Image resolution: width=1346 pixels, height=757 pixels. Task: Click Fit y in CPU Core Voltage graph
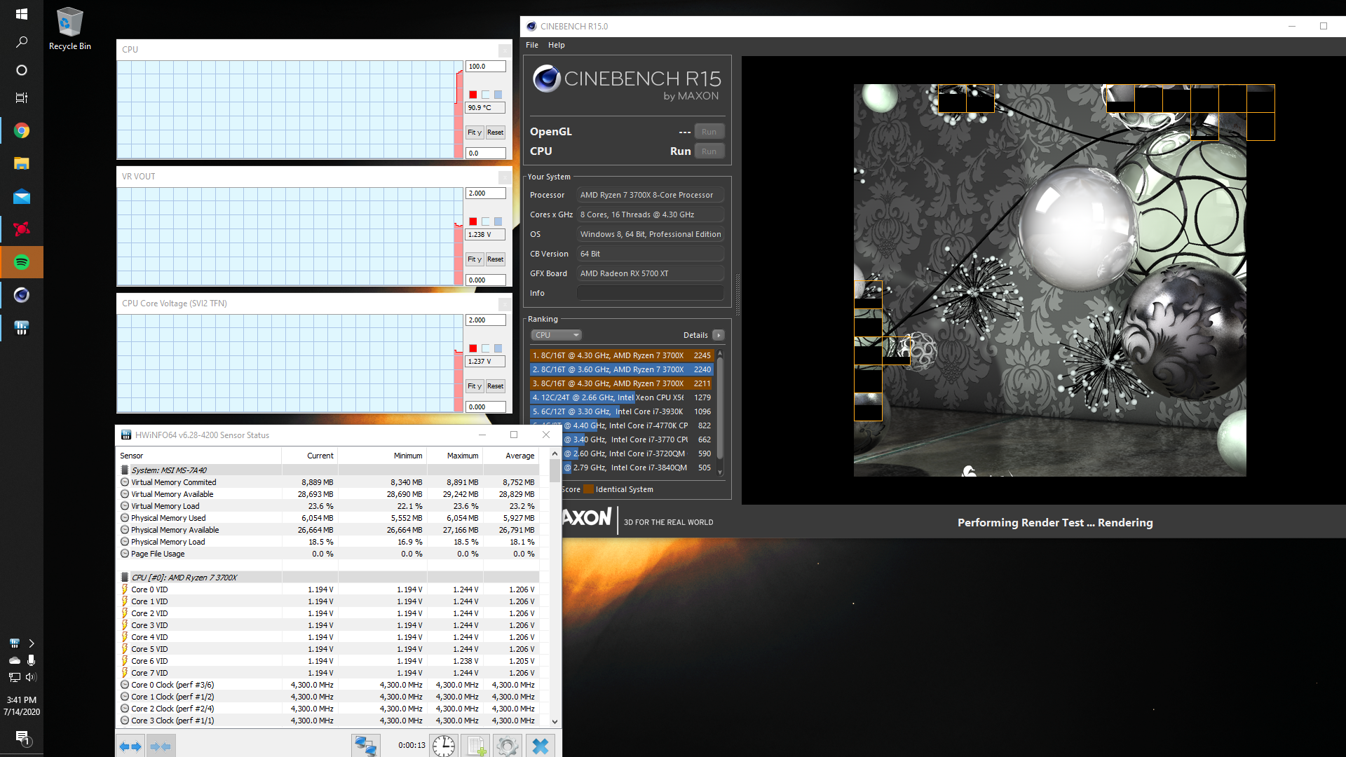(x=475, y=386)
